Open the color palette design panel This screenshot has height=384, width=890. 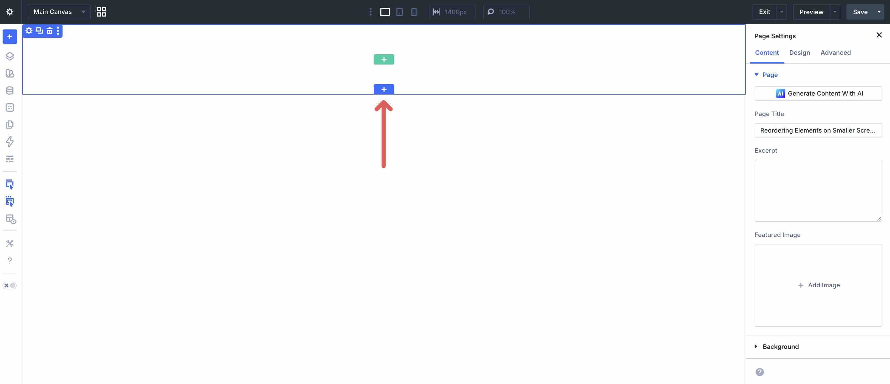[x=10, y=73]
